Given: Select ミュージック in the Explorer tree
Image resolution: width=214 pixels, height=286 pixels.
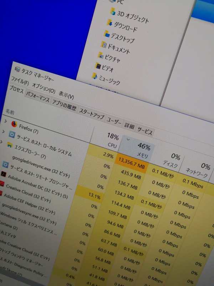Looking at the screenshot, I should point(109,81).
